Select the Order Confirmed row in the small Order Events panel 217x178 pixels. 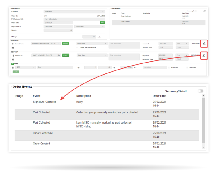click(x=159, y=17)
